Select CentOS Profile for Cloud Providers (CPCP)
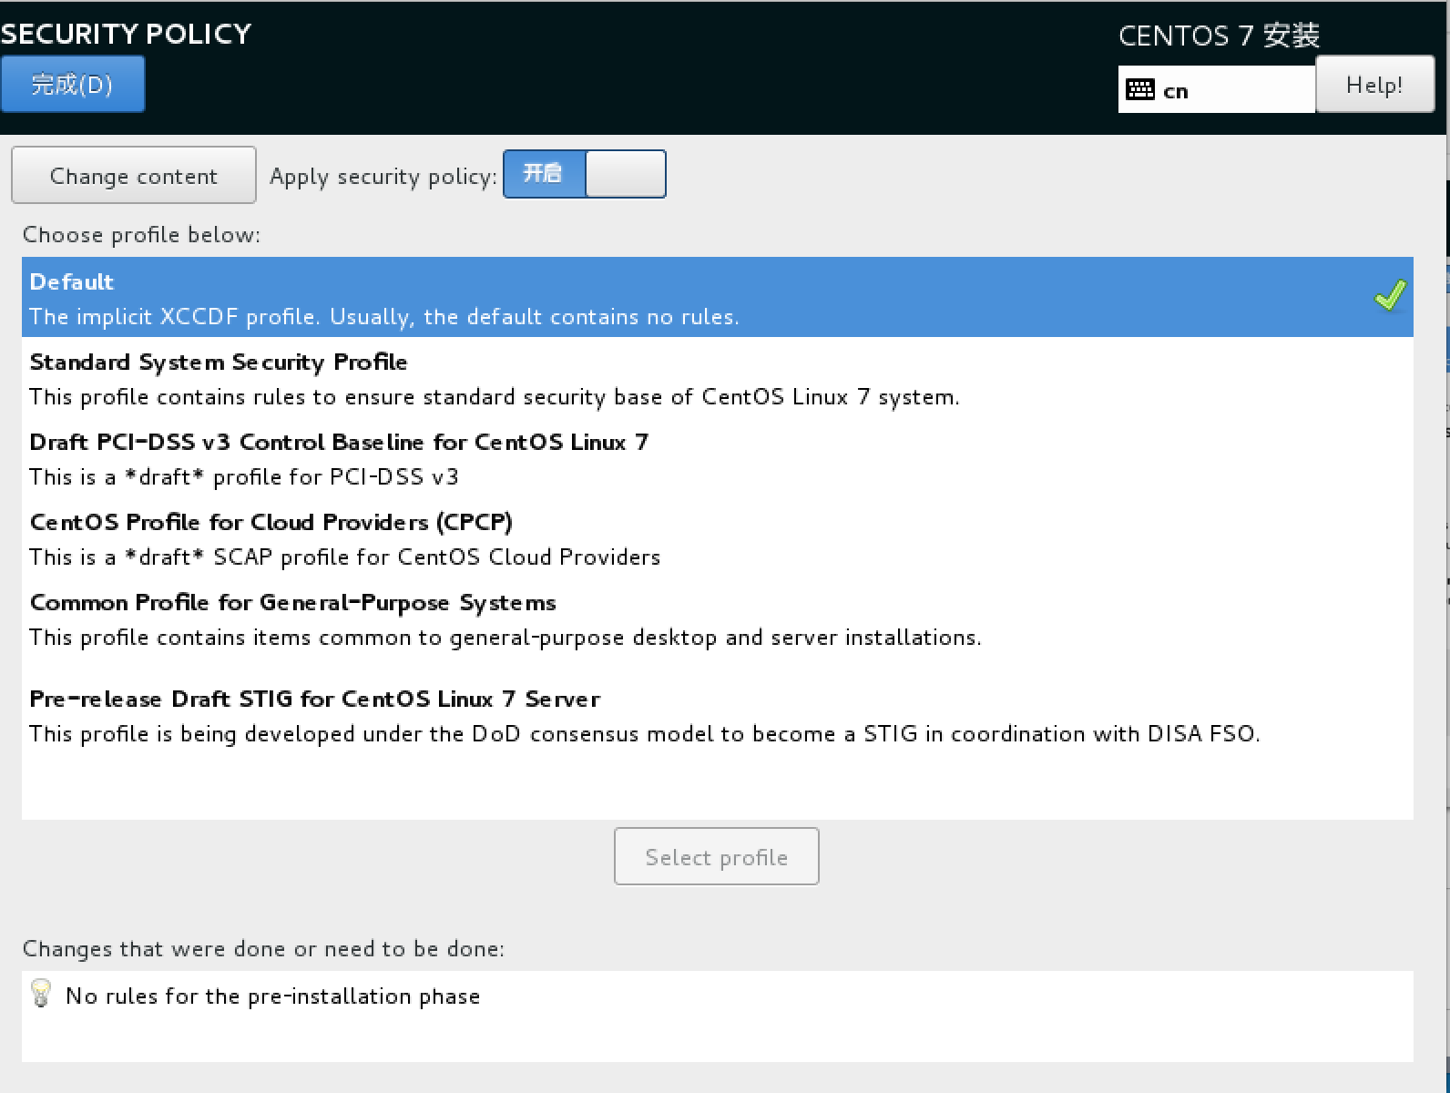Screen dimensions: 1450x1093 (x=718, y=539)
